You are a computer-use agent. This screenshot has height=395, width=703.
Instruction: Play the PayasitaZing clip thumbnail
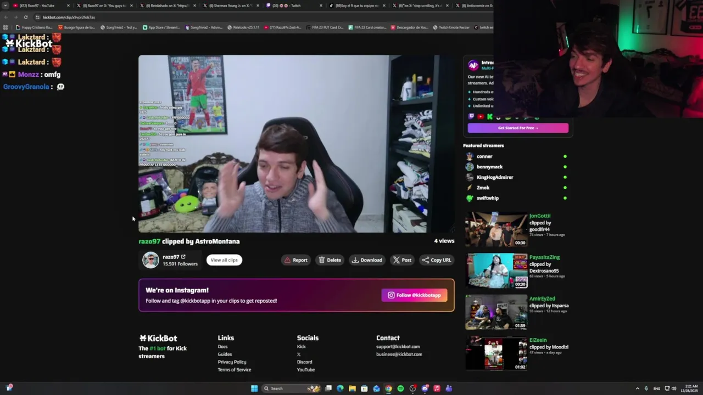click(496, 270)
